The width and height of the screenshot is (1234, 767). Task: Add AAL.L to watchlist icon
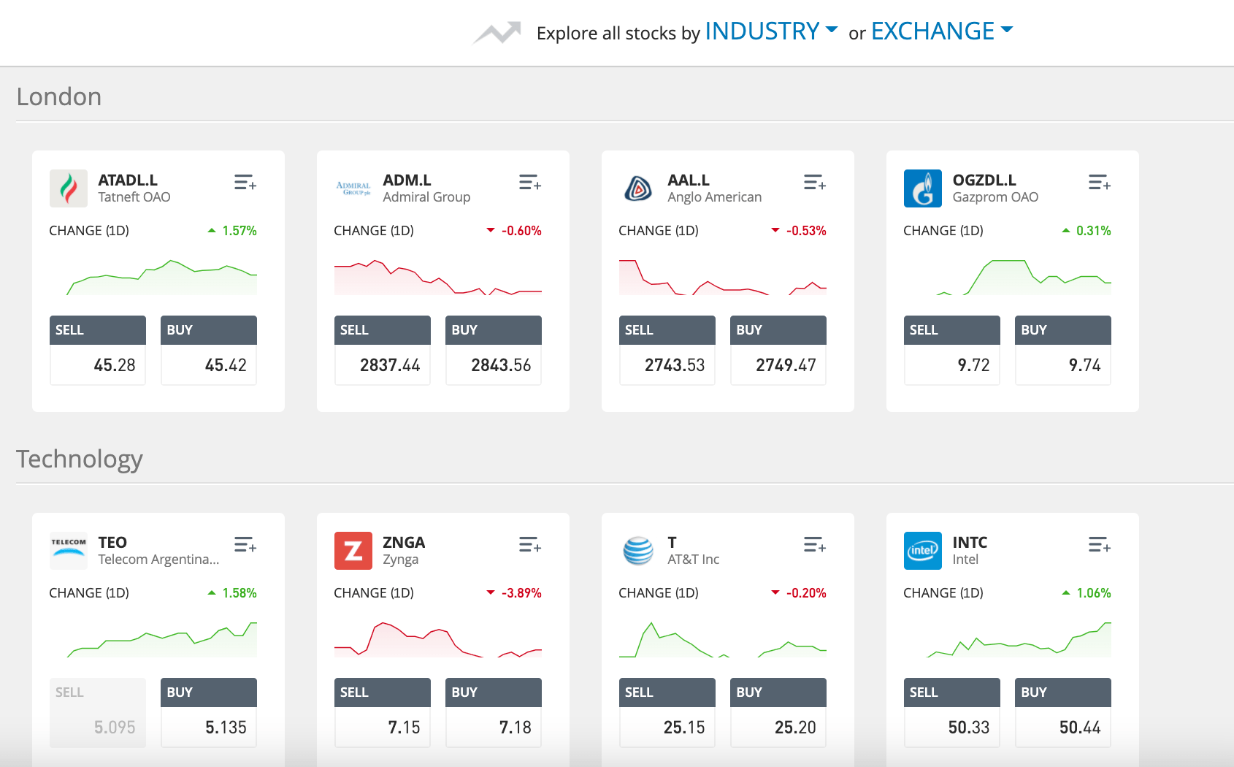pyautogui.click(x=815, y=182)
